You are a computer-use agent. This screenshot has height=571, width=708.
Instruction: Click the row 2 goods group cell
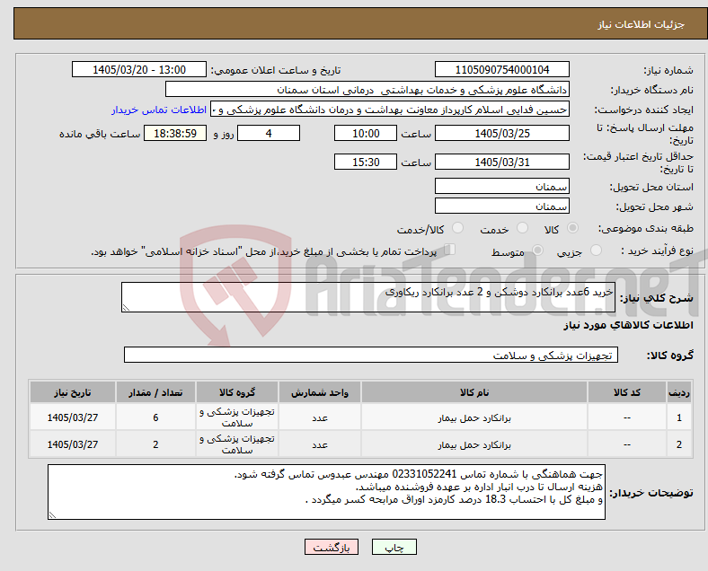coord(237,444)
